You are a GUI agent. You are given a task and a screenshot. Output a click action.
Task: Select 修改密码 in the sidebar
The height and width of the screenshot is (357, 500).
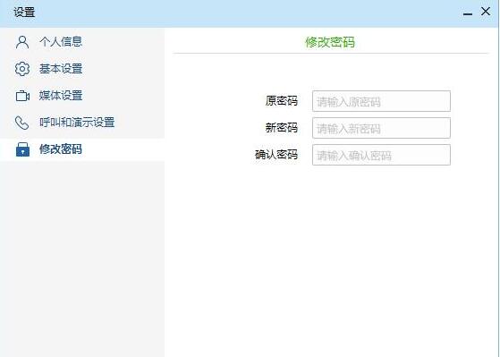[82, 149]
